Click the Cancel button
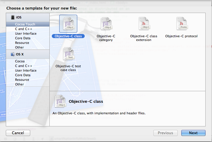Screen dimensions: 212x142 pos(18,133)
